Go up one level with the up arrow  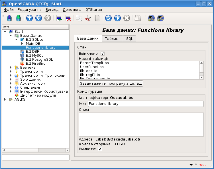tap(29, 18)
